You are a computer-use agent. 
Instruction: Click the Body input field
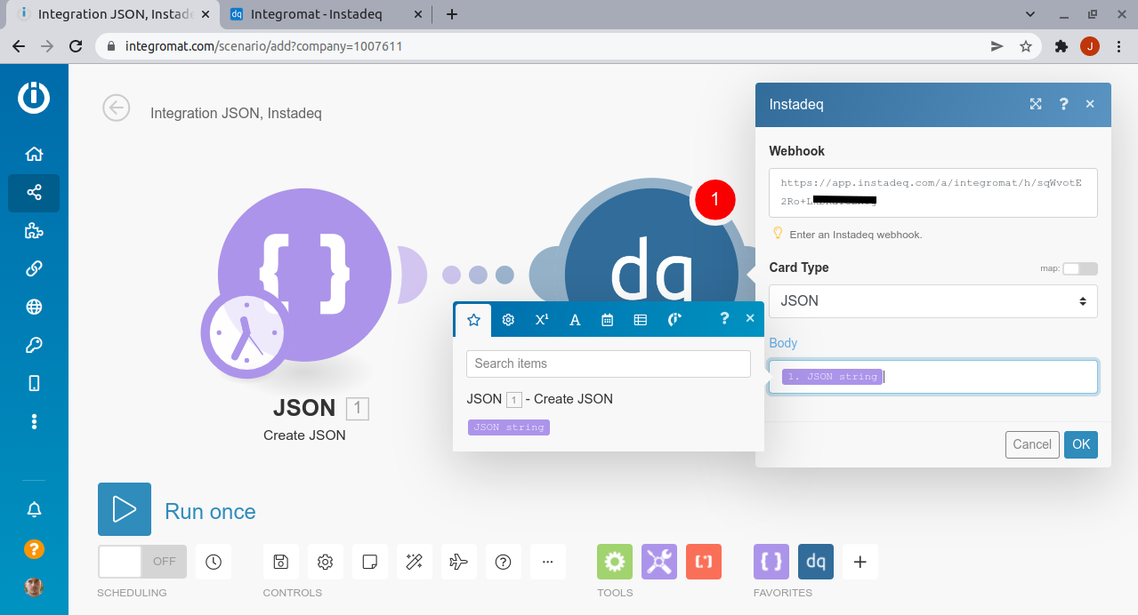[x=933, y=377]
